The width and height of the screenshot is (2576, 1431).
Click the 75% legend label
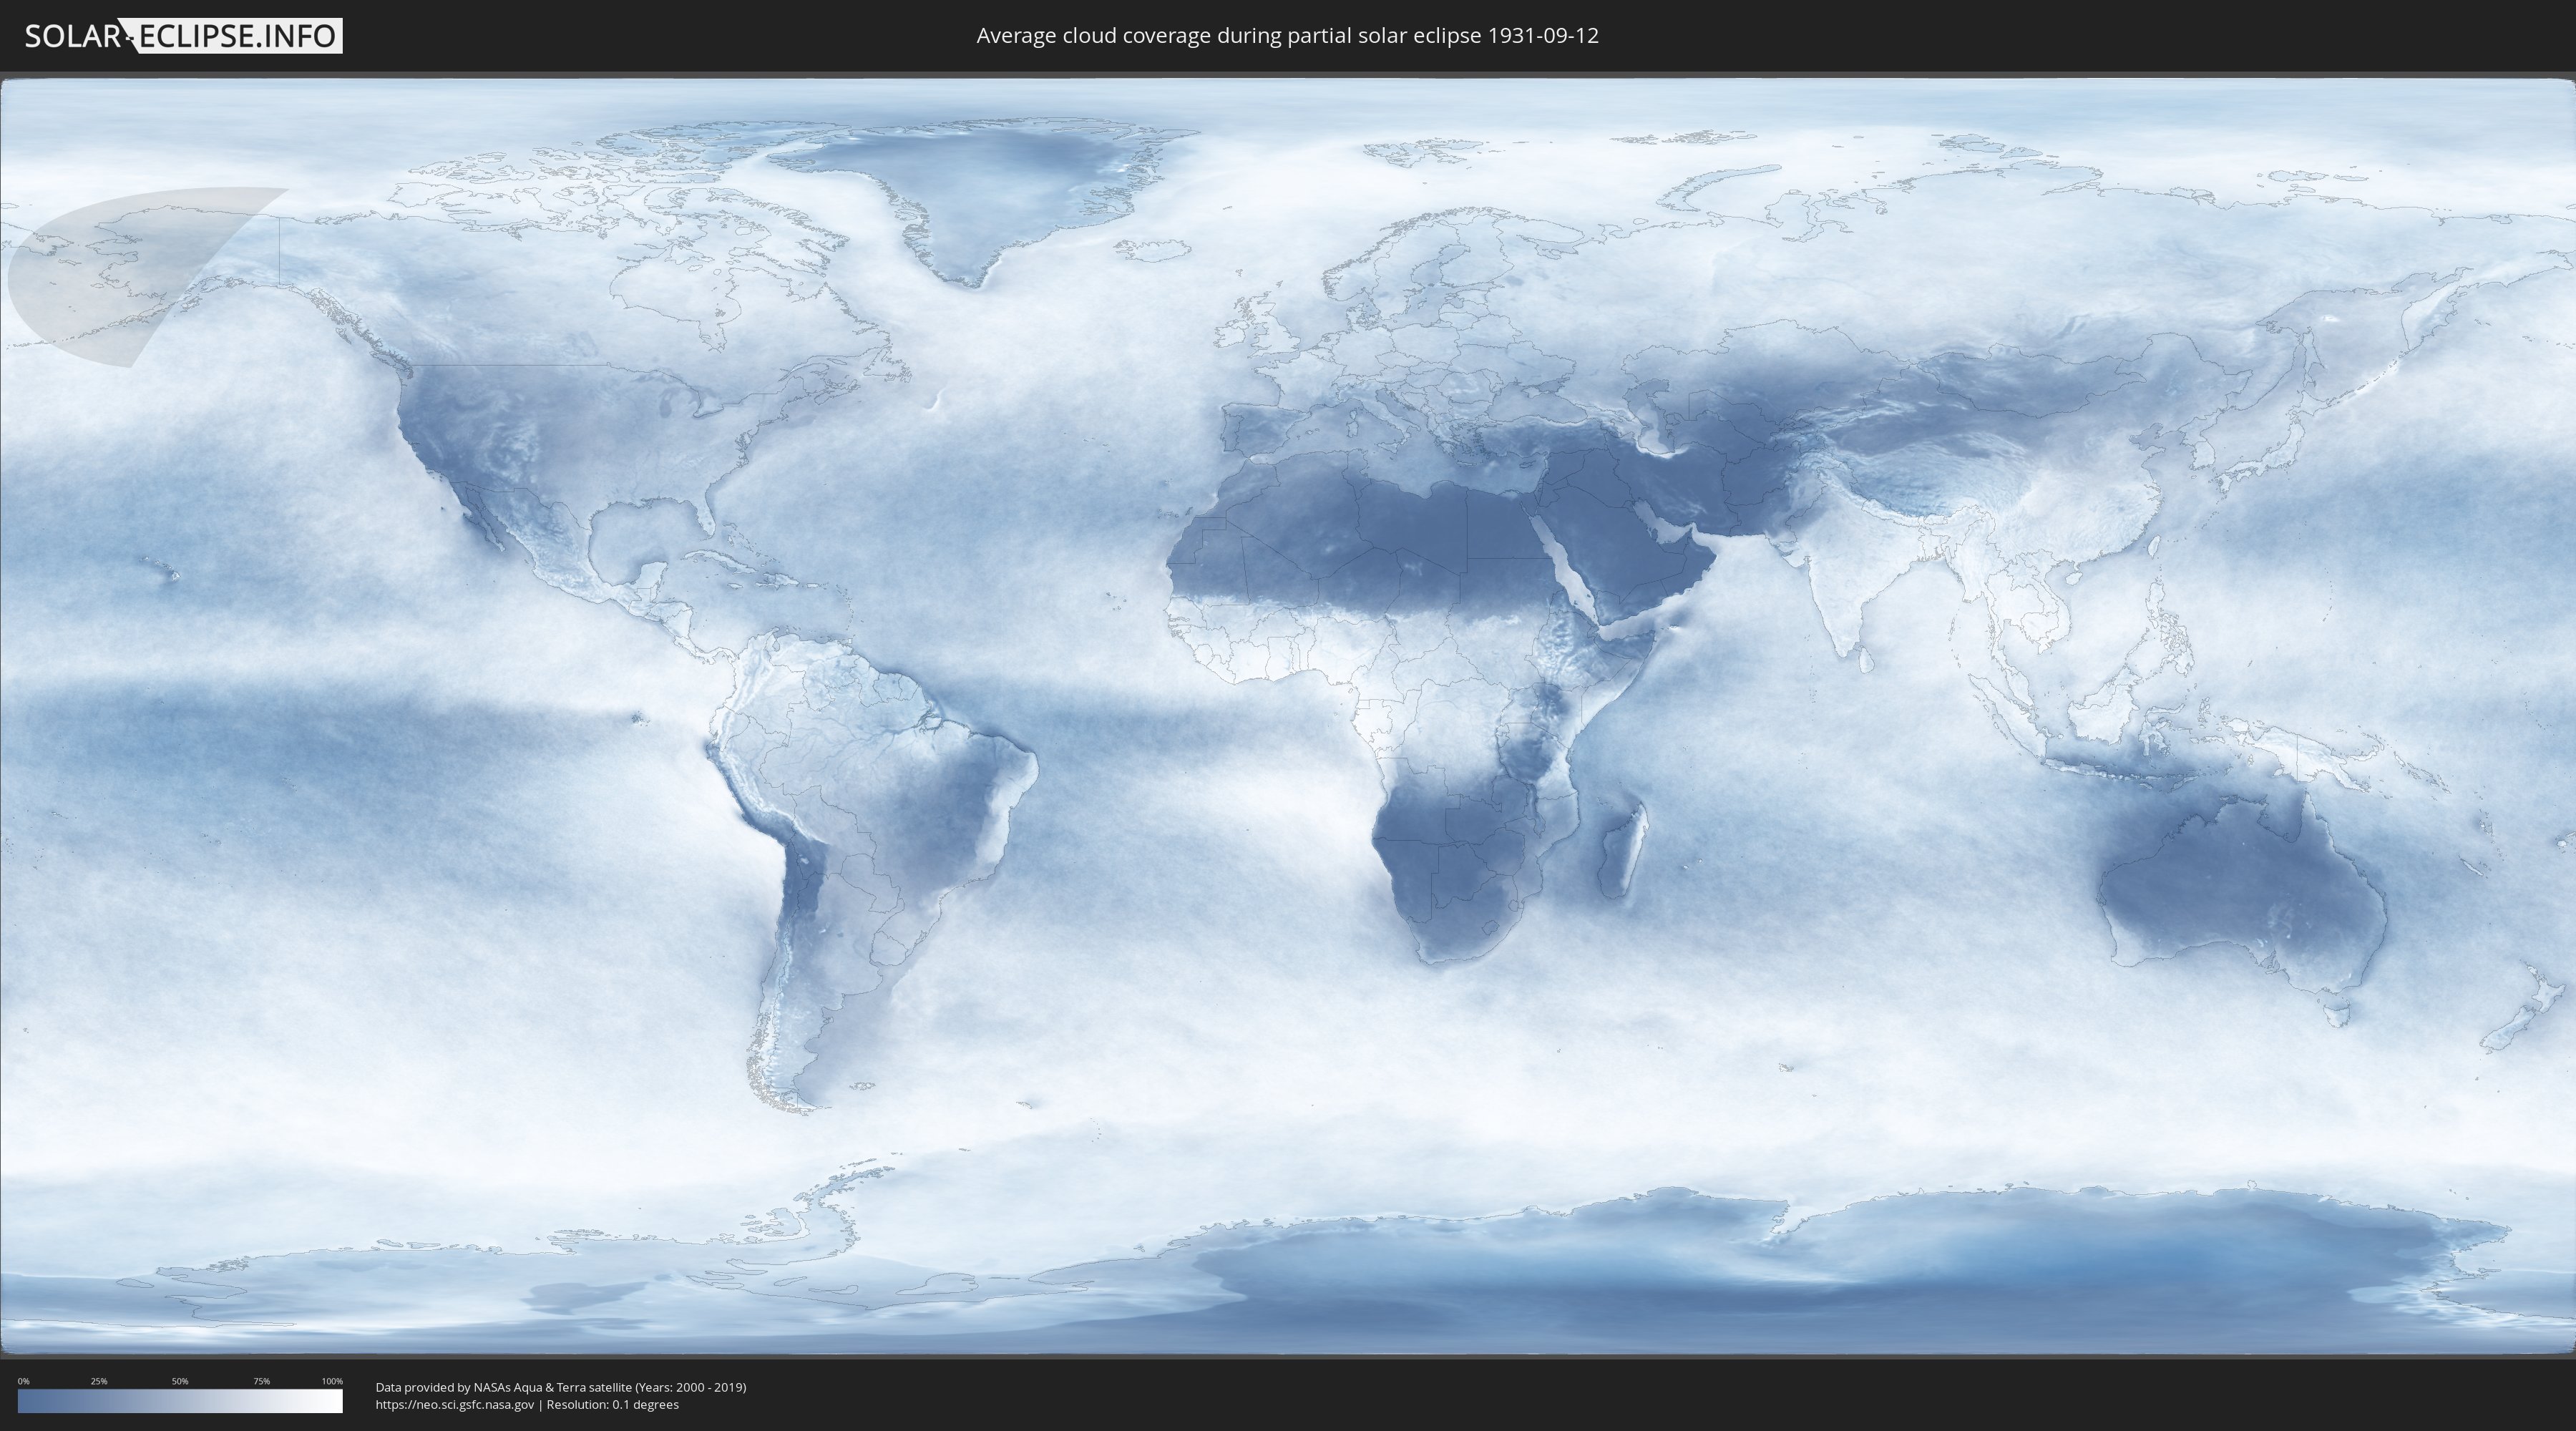pyautogui.click(x=261, y=1381)
